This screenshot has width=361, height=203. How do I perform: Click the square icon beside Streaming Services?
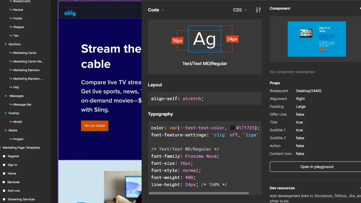coord(4,199)
